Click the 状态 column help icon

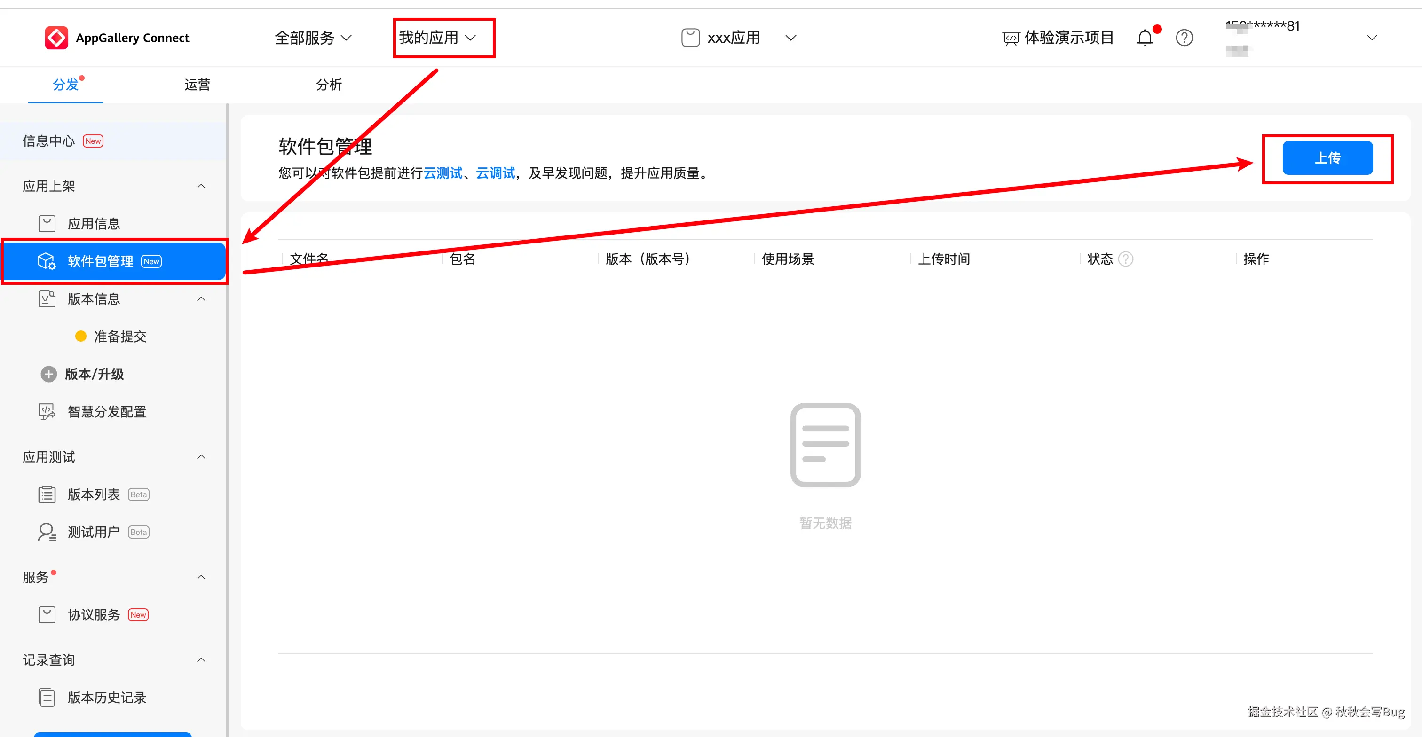1126,259
